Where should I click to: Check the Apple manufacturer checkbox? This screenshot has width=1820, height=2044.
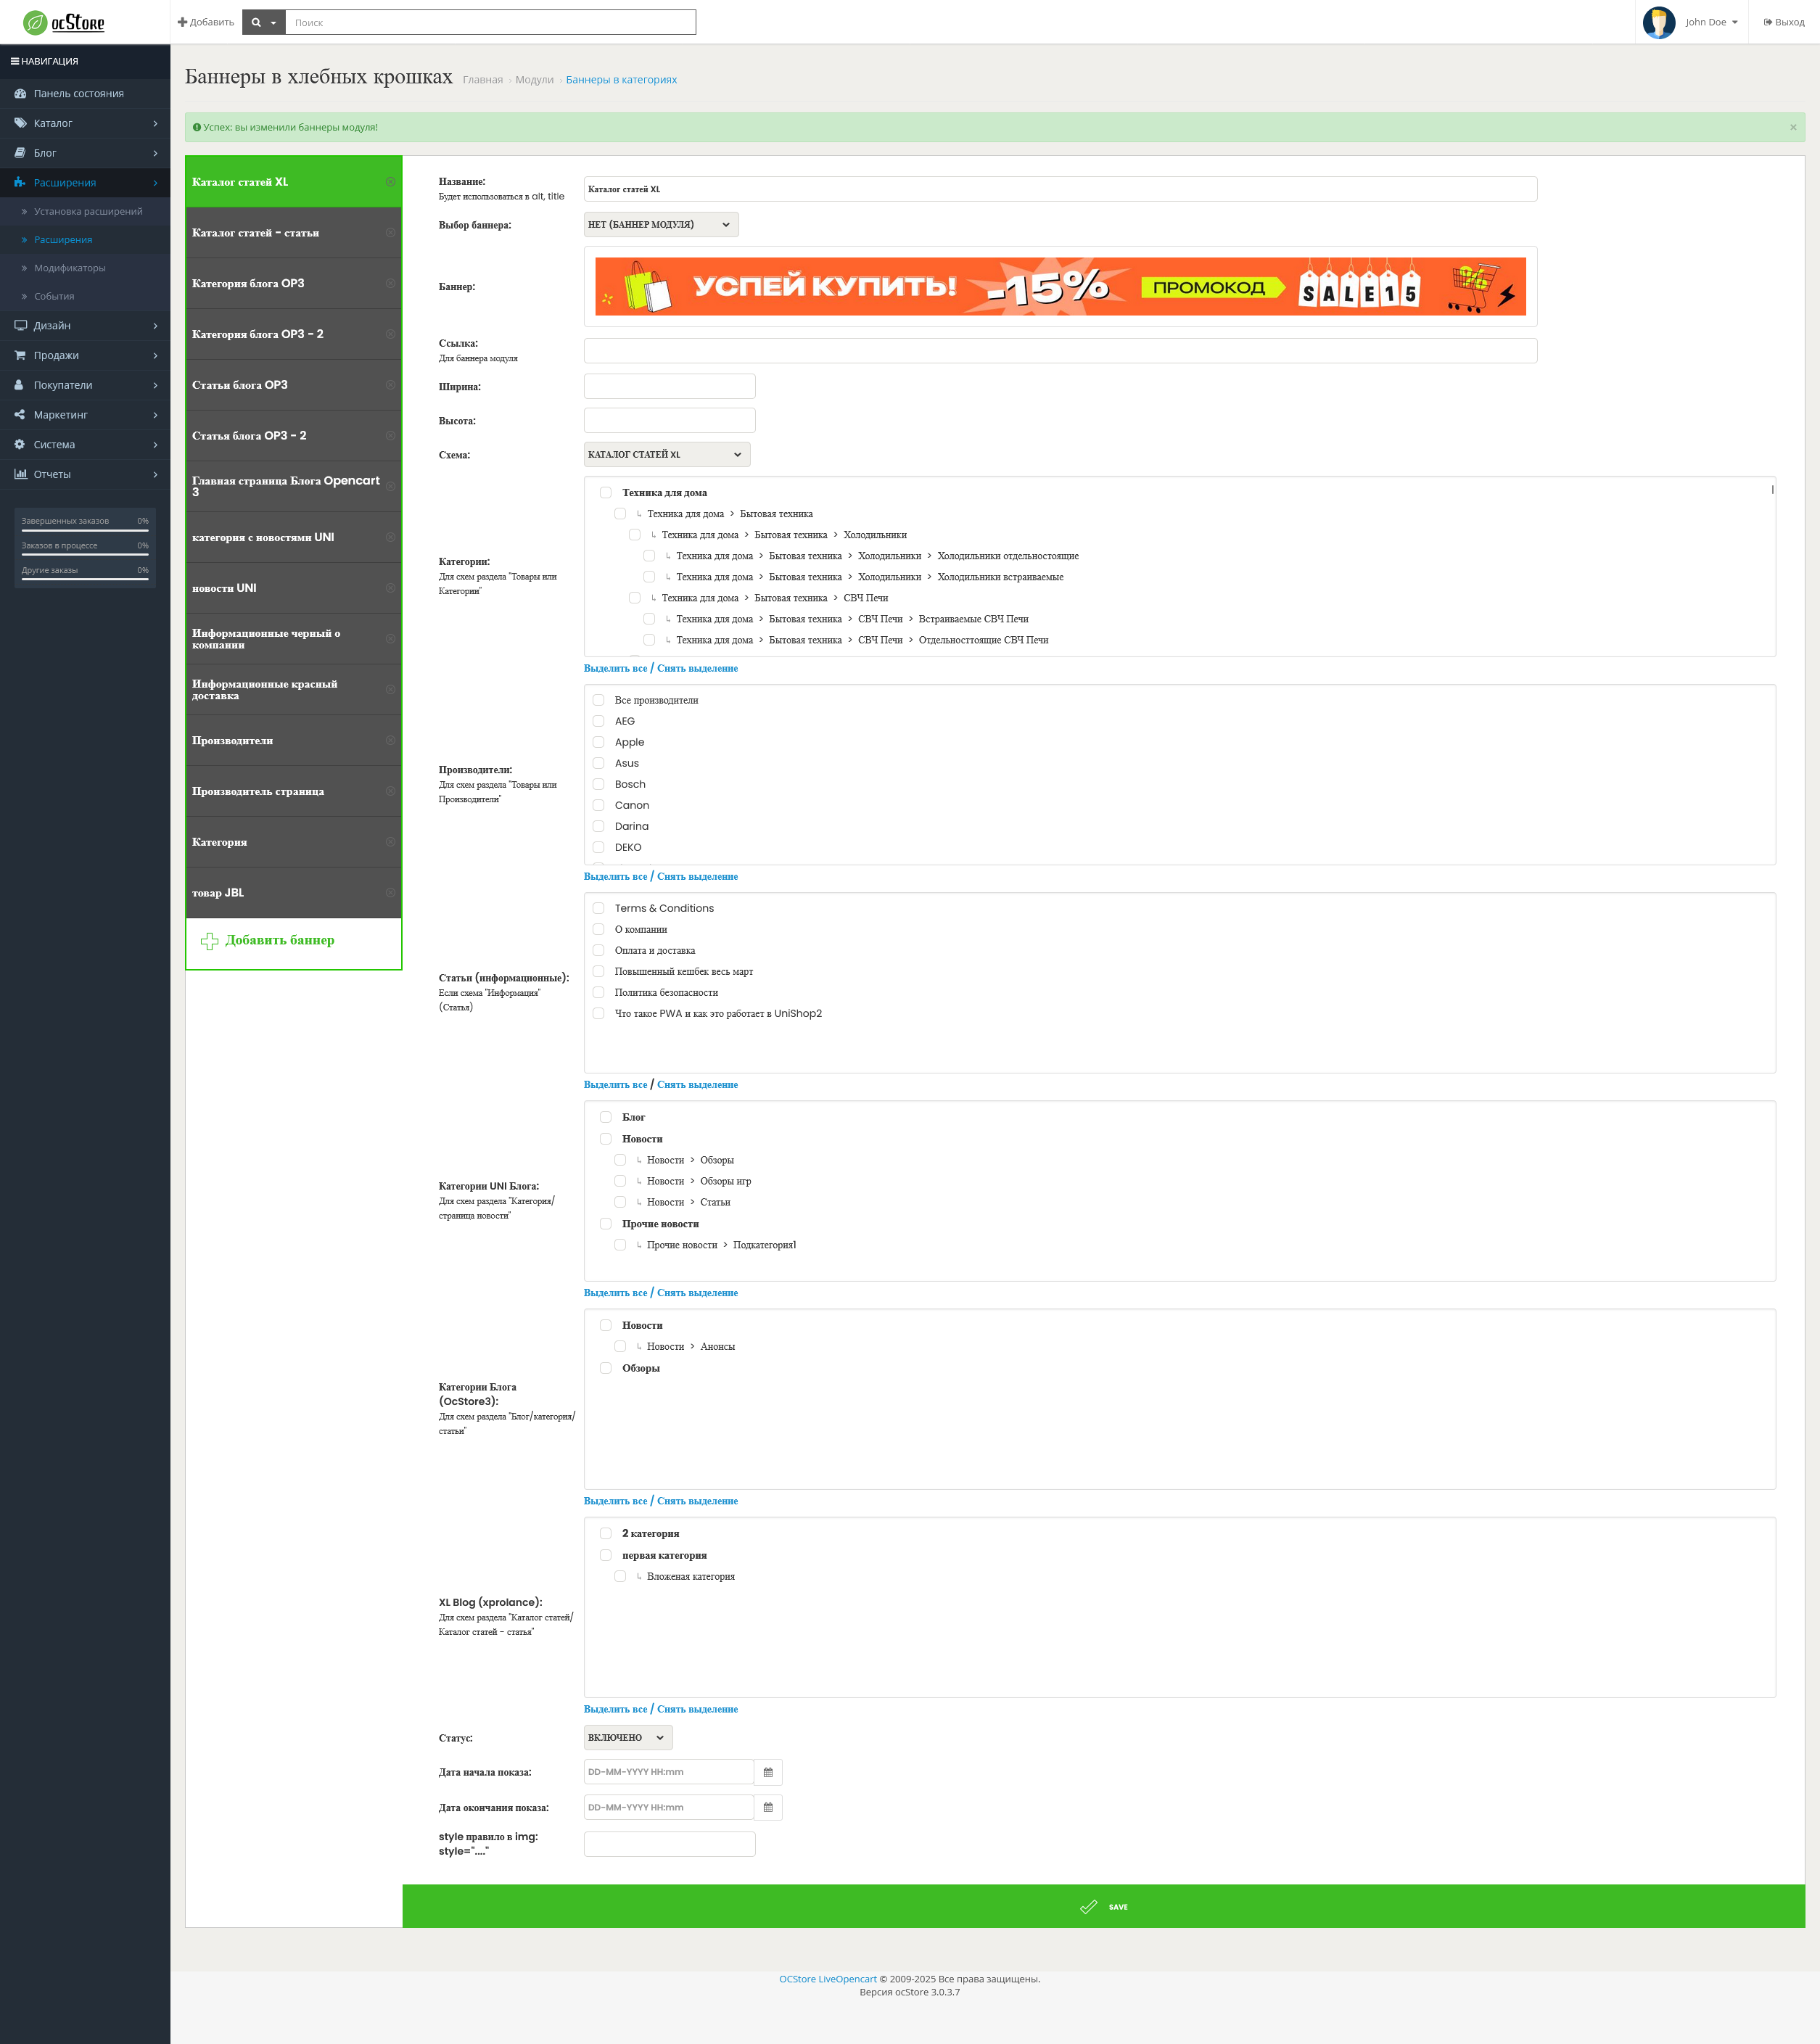598,742
